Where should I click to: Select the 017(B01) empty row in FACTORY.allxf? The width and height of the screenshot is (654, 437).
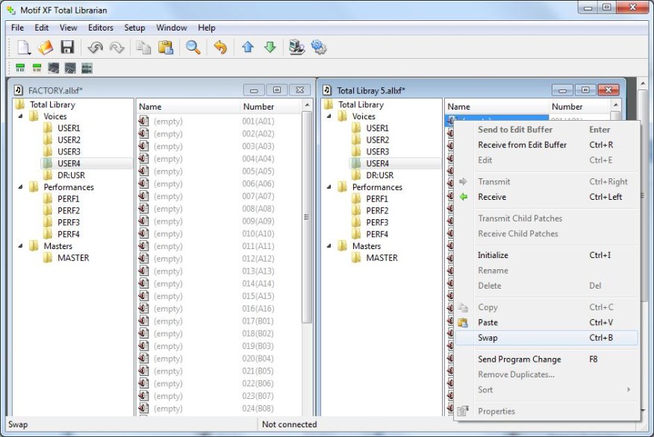pos(219,321)
